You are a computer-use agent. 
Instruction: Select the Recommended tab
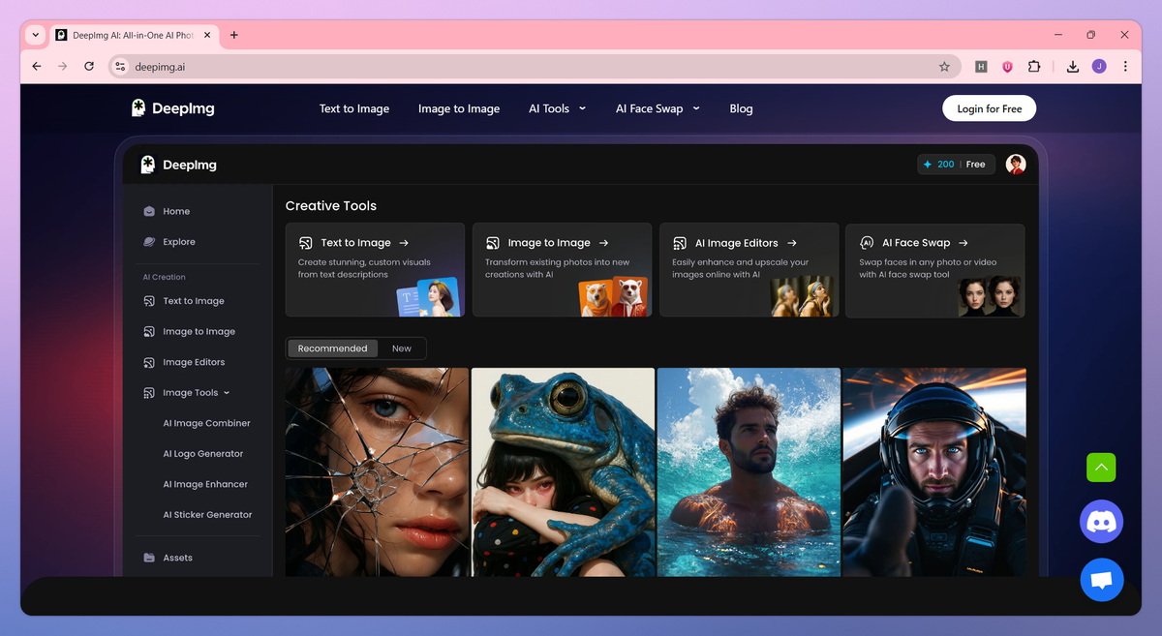(332, 348)
